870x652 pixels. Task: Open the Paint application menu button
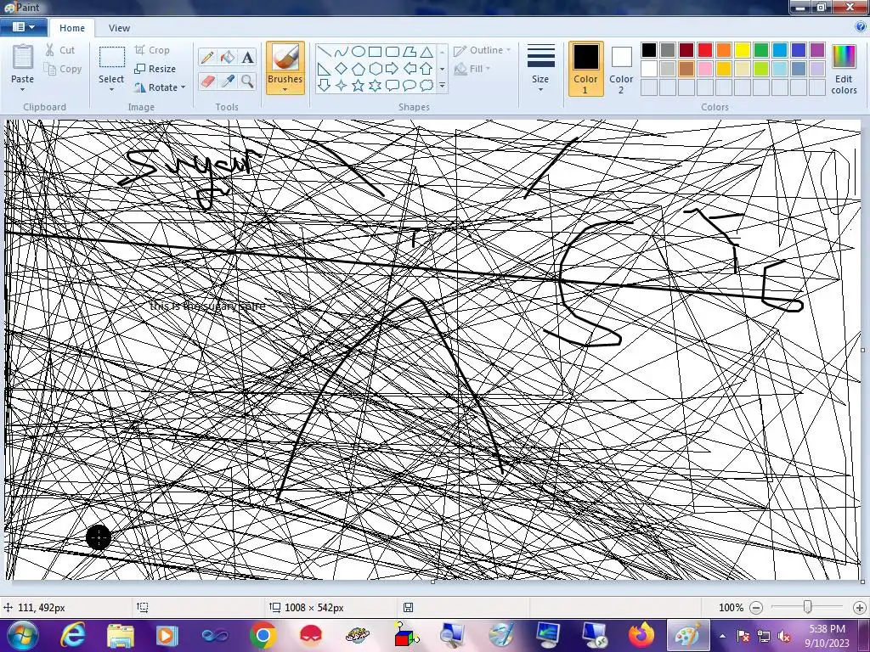[23, 26]
